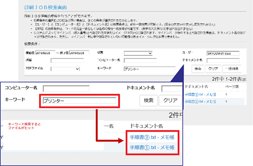Image resolution: width=253 pixels, height=166 pixels.
Task: Focus the enlarged コンピューター名 input in the callout
Action: [x=66, y=89]
